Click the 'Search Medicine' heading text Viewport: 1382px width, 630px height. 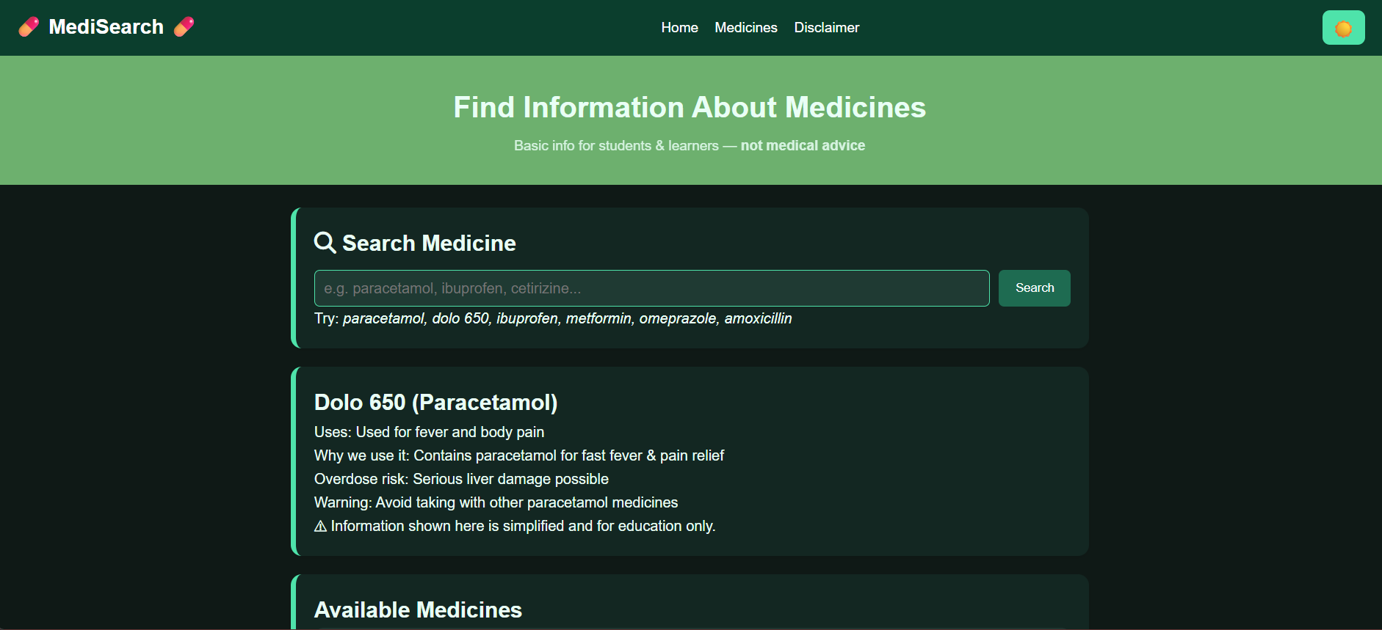coord(429,243)
